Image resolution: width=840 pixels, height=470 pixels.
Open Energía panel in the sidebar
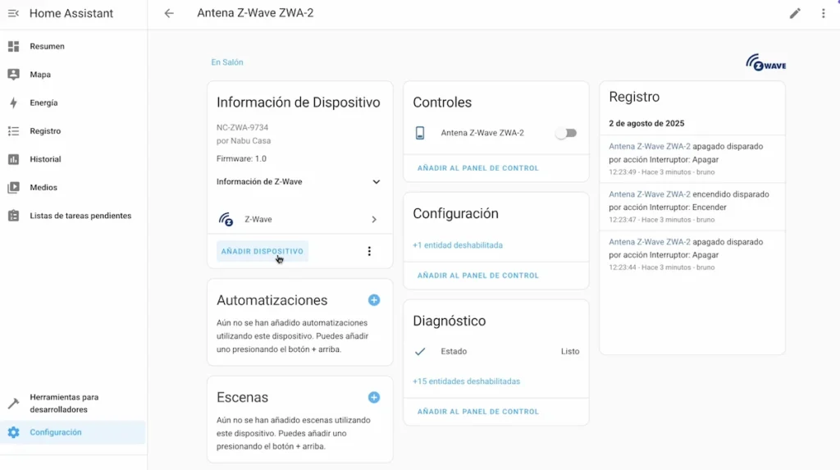coord(73,103)
